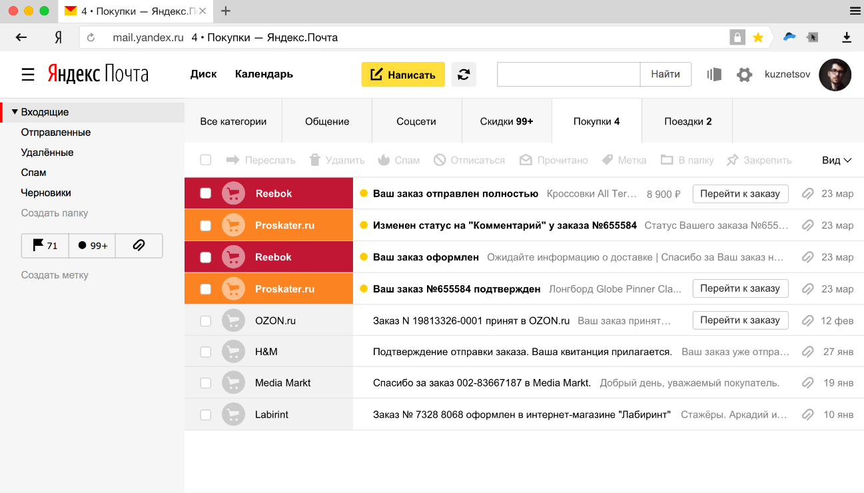Viewport: 864px width, 493px height.
Task: Tick the checkbox for first Reebok email
Action: pos(206,193)
